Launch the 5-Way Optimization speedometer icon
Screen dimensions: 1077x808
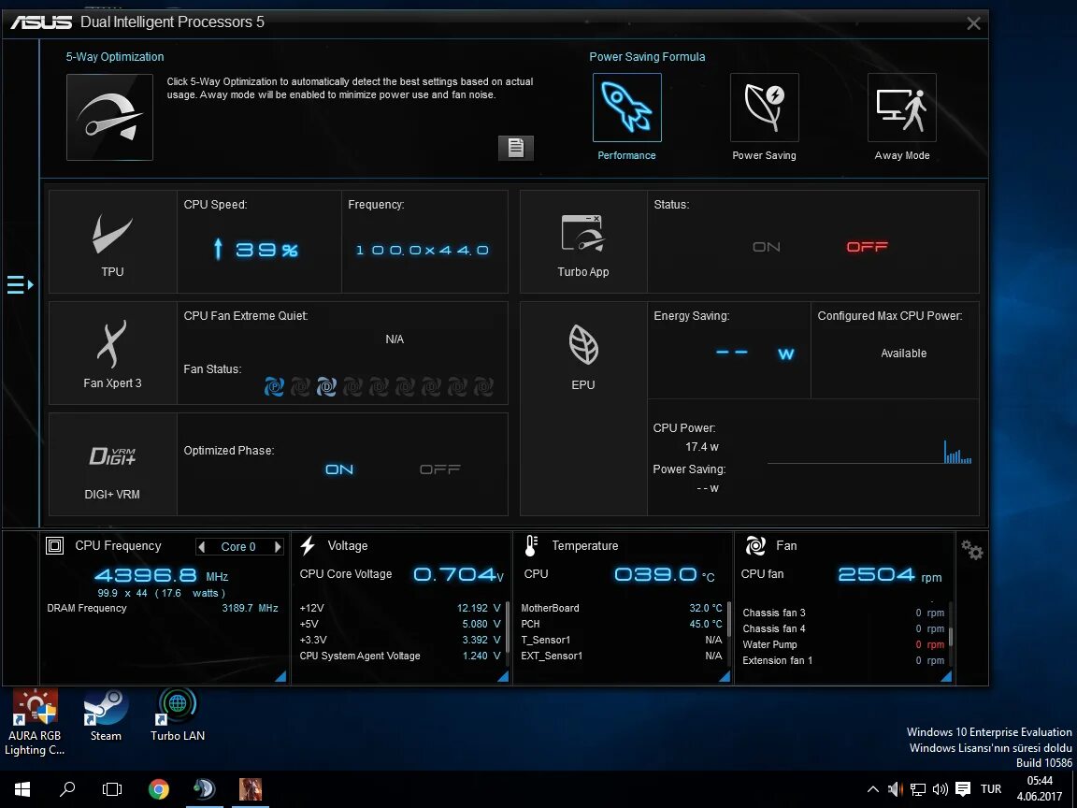tap(109, 117)
